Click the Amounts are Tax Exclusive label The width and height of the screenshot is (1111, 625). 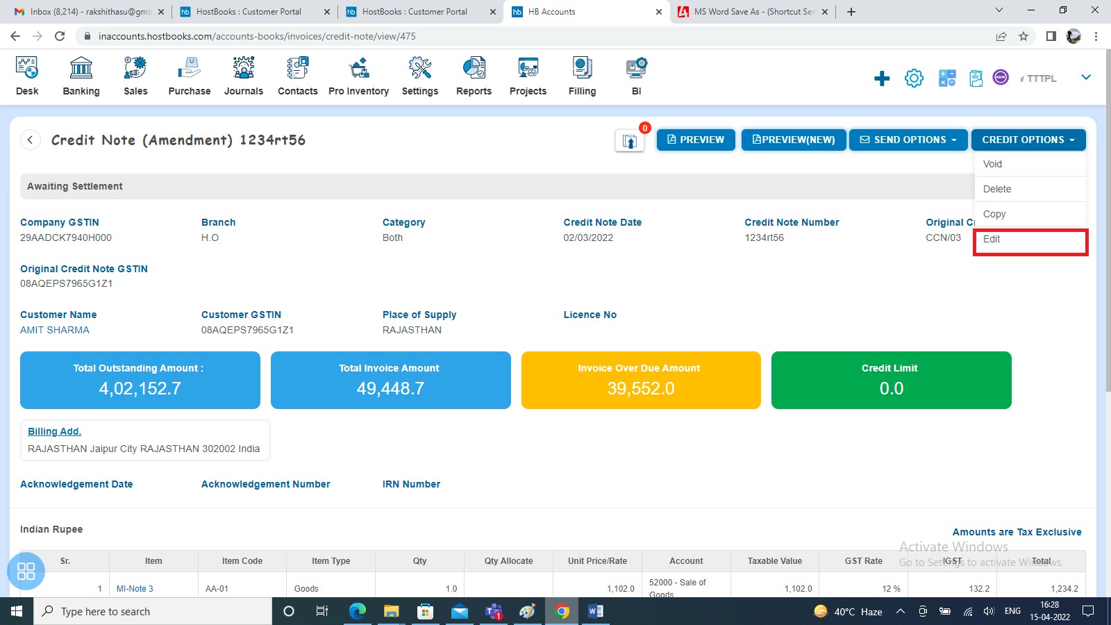(1017, 532)
